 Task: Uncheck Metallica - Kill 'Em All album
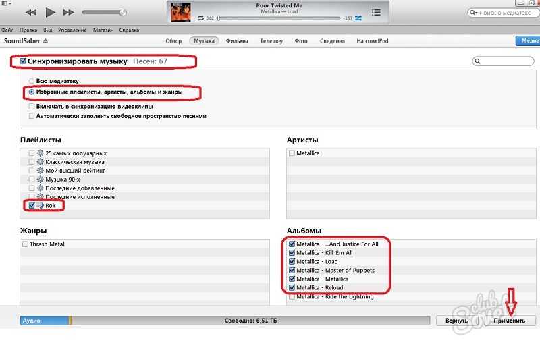(292, 252)
